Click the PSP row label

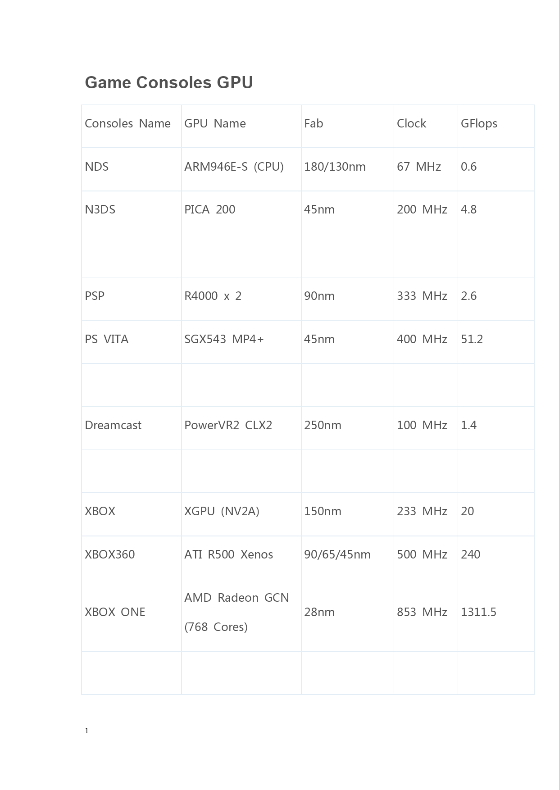pyautogui.click(x=95, y=296)
